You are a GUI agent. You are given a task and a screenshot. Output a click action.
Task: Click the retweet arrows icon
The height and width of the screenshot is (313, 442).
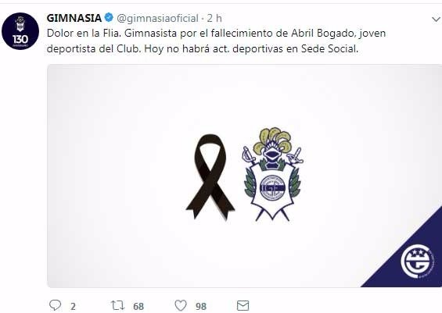click(117, 305)
